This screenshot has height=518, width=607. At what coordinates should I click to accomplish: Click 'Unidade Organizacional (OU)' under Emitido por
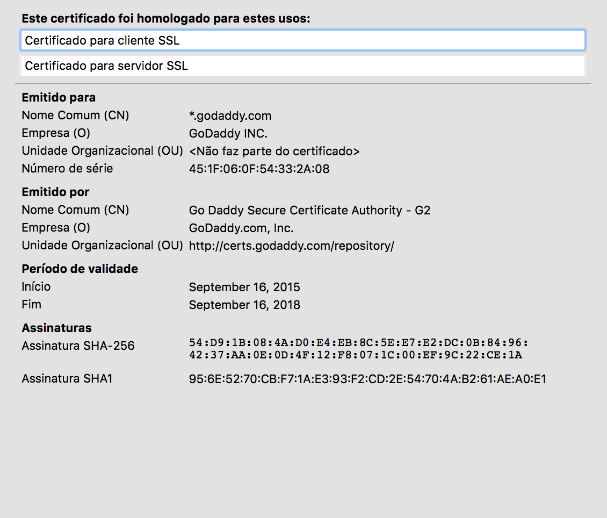(x=102, y=245)
